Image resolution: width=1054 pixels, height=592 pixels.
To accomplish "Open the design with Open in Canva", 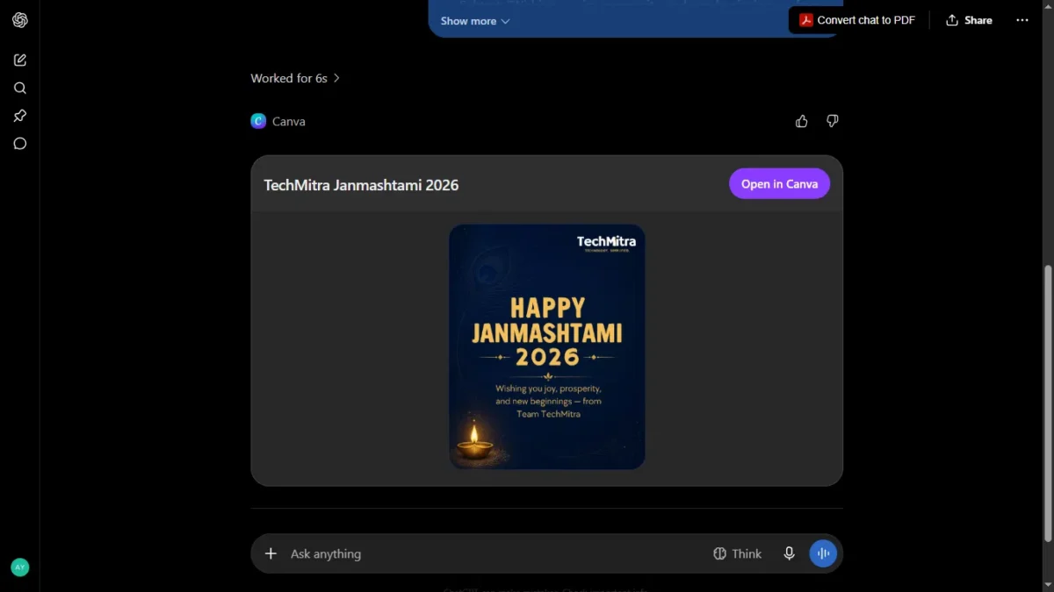I will point(779,184).
